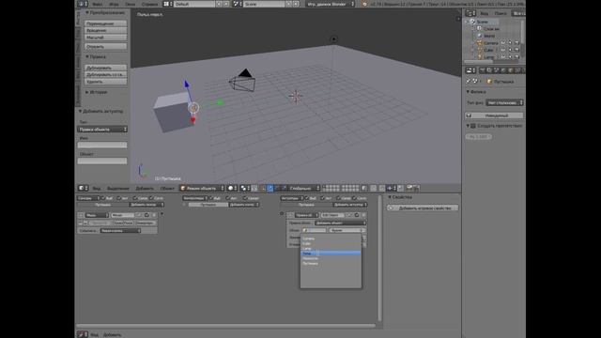
Task: Switch to World properties tab icon
Action: click(503, 70)
